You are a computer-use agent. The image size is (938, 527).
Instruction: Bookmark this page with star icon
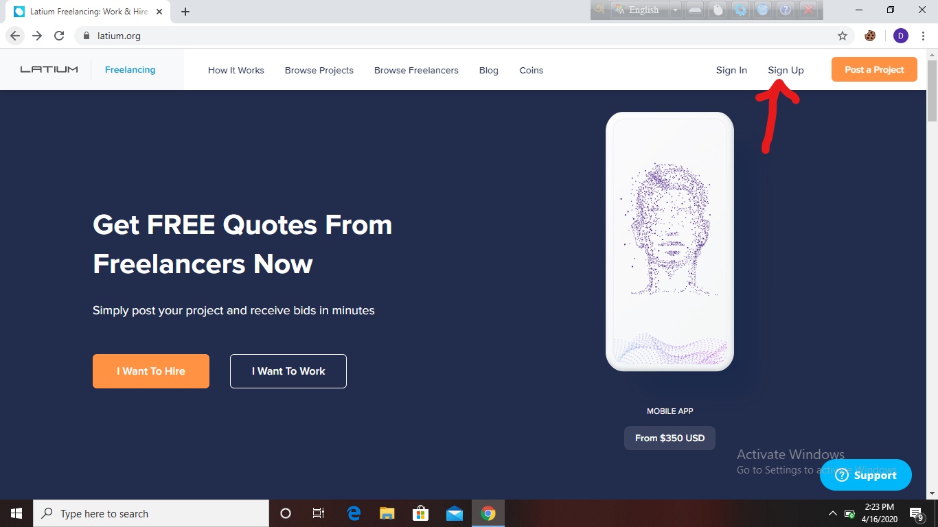(x=843, y=36)
